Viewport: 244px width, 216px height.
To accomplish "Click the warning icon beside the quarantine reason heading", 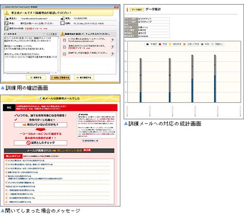I will click(x=62, y=34).
